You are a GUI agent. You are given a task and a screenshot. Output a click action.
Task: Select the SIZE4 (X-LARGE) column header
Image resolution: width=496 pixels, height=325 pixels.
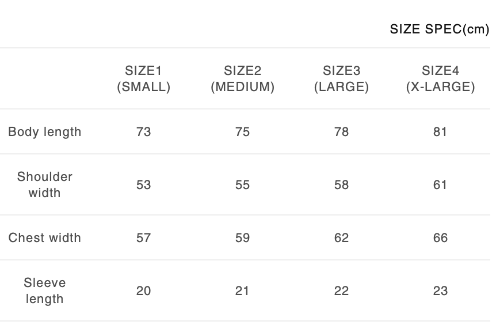440,79
